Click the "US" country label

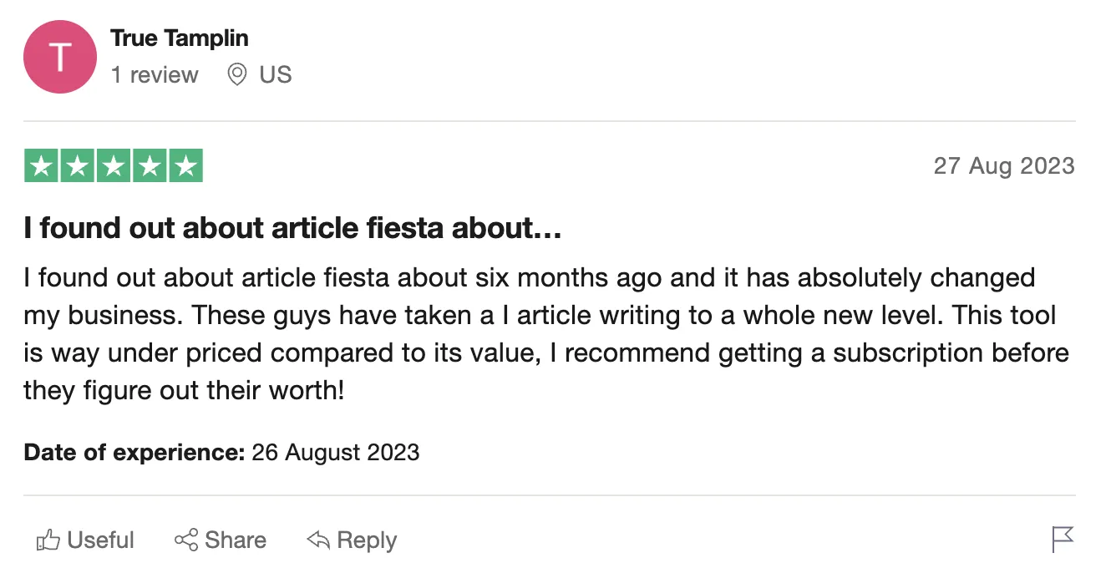[x=276, y=75]
